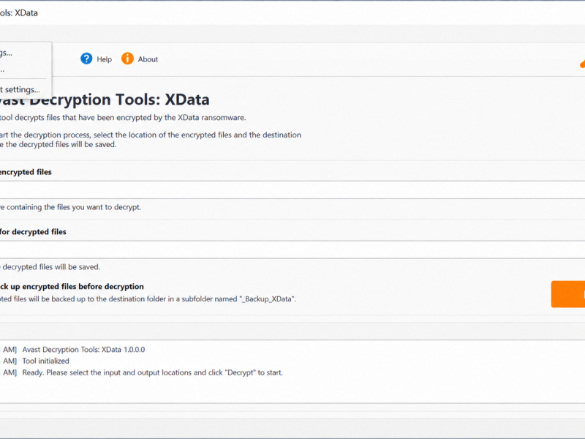Open Help via the blue question mark icon

click(x=86, y=59)
